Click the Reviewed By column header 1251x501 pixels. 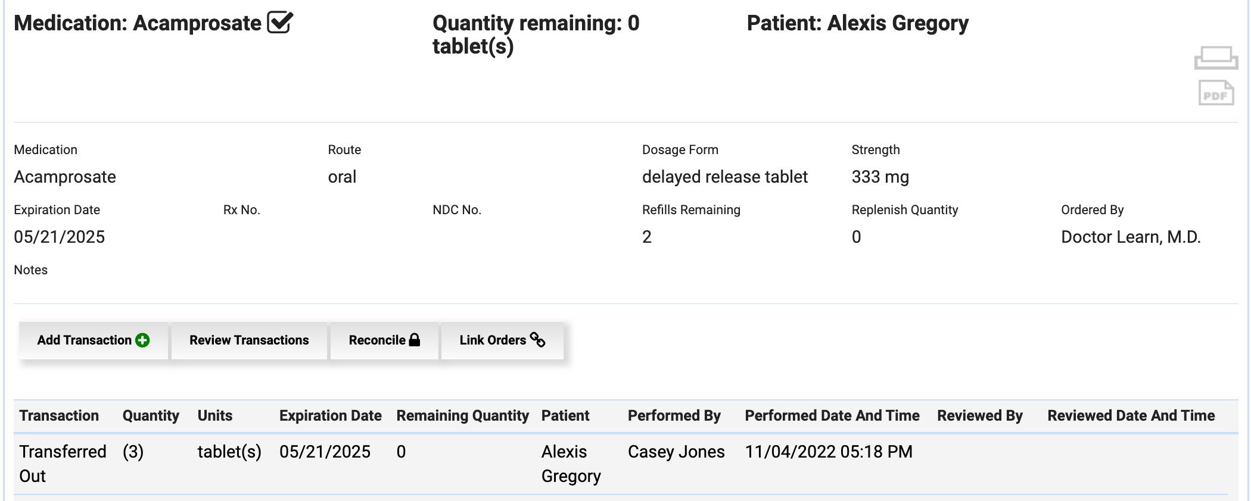click(x=979, y=416)
